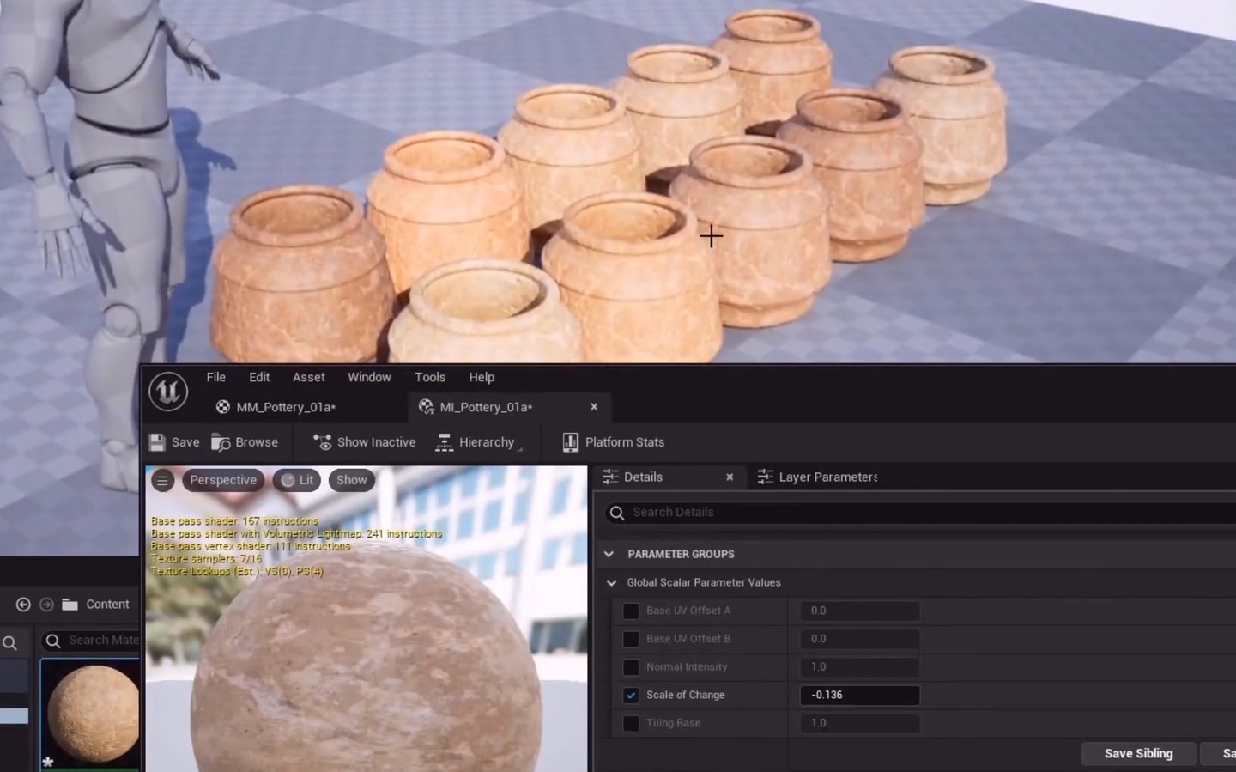Open the File menu

[x=216, y=377]
